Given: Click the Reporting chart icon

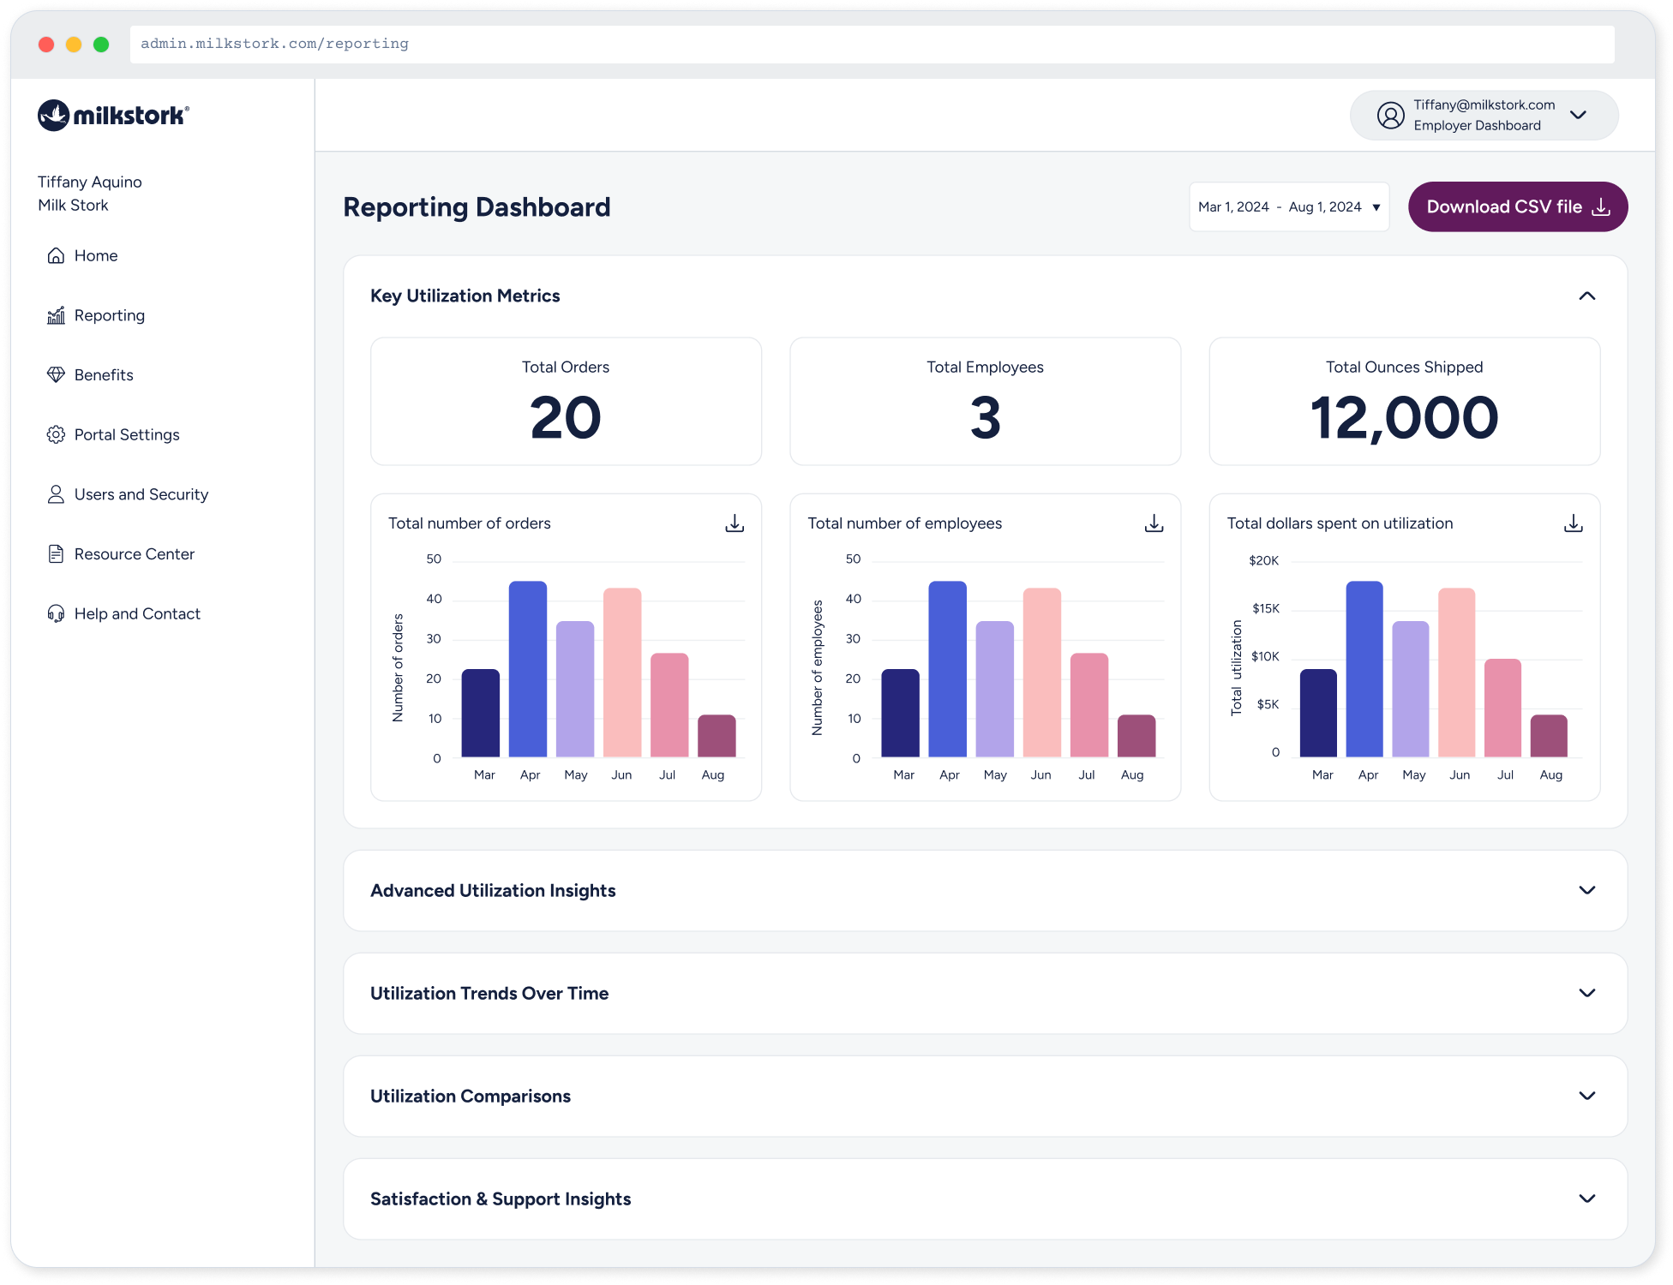Looking at the screenshot, I should click(56, 315).
